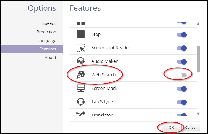Go to the Prediction options section
Viewport: 208px width, 134px height.
point(46,32)
